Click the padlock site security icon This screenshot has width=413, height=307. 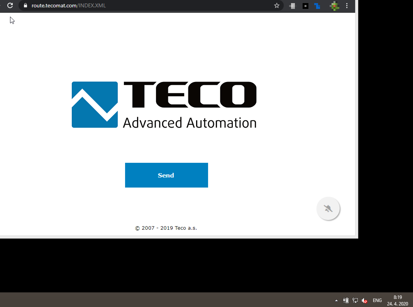(25, 5)
